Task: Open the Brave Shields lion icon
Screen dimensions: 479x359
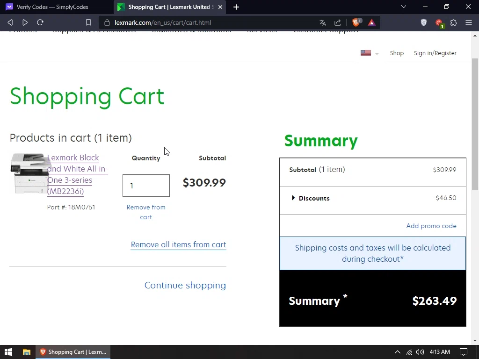Action: 356,22
